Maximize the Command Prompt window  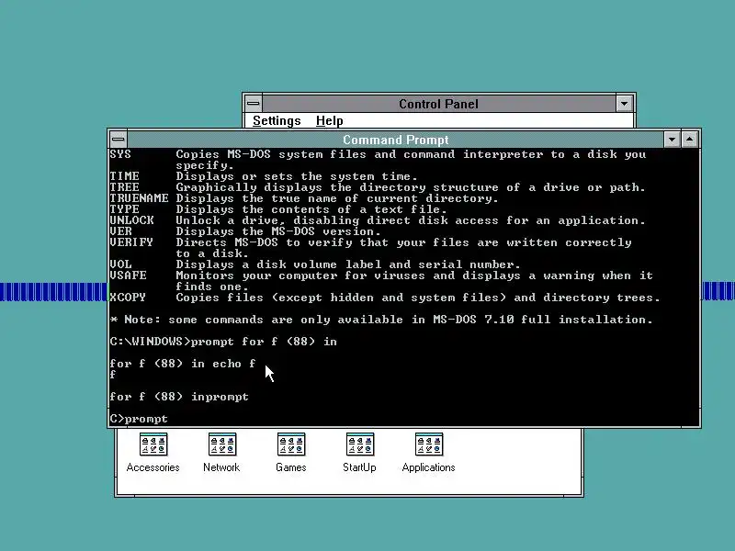pos(689,140)
